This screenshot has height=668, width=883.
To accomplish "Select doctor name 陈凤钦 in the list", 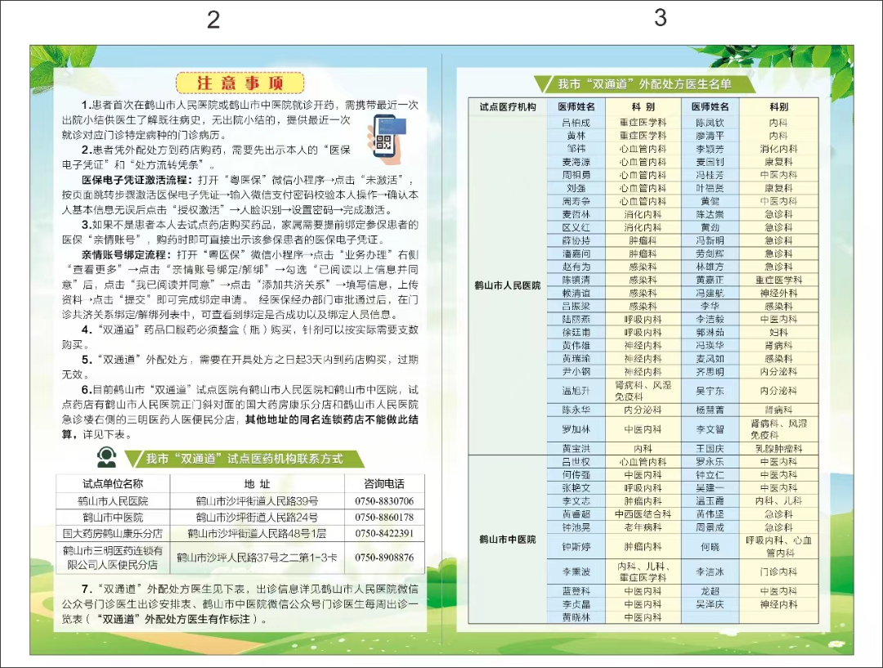I will click(x=709, y=123).
